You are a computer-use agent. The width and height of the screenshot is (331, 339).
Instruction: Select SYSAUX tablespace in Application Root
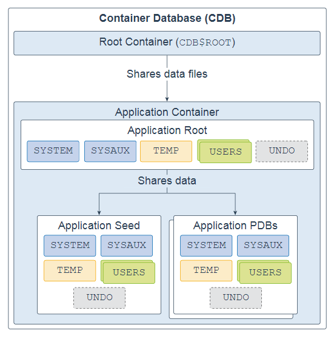[110, 151]
